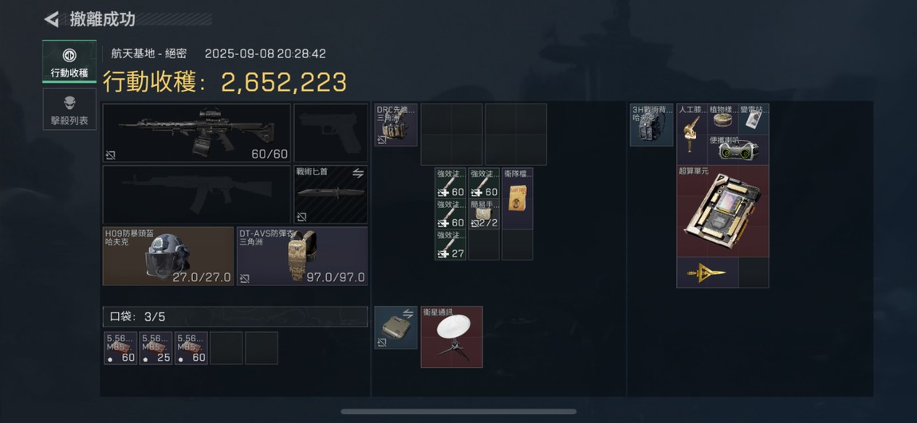Click the DRC chest rig item

pos(396,125)
